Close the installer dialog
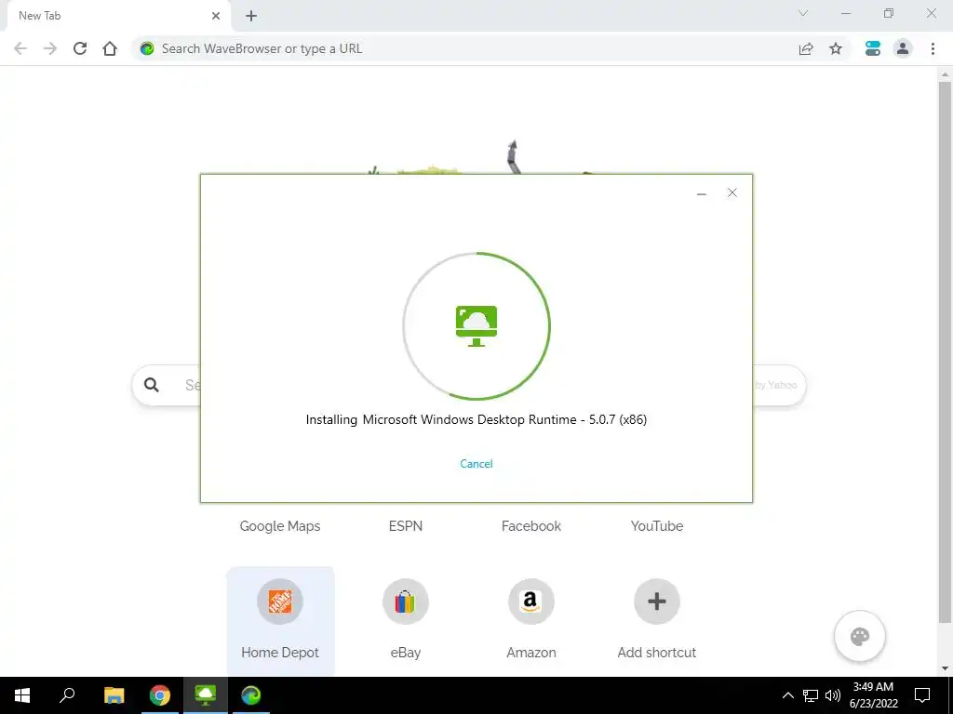Screen dimensions: 953x714 tap(732, 193)
